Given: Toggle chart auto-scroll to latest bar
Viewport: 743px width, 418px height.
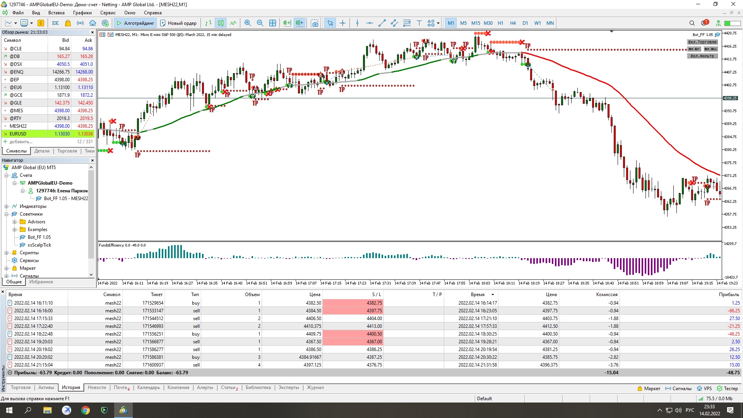Looking at the screenshot, I should point(287,23).
